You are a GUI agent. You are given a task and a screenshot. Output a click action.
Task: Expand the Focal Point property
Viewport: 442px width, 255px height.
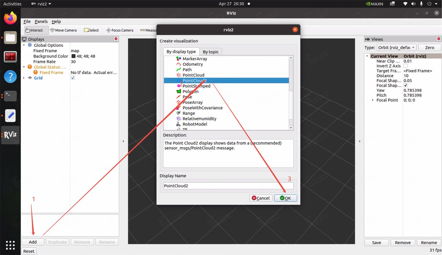[x=373, y=100]
